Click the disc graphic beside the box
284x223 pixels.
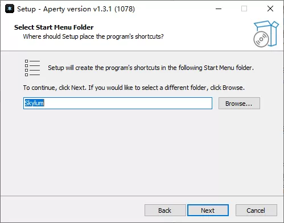261,39
